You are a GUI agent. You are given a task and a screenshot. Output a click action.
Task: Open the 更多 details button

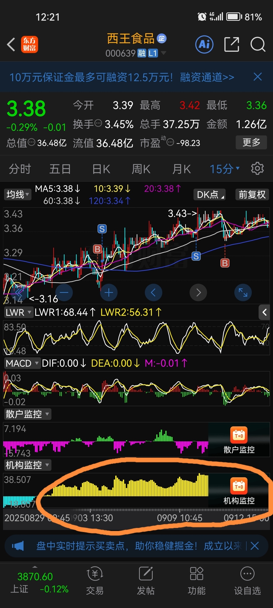click(x=251, y=142)
